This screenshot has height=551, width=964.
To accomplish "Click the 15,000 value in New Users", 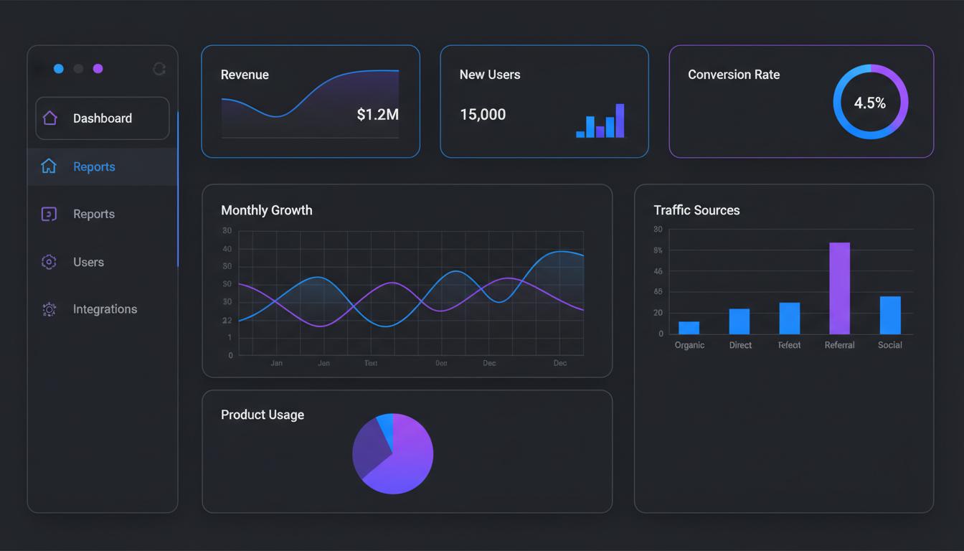I will [483, 115].
